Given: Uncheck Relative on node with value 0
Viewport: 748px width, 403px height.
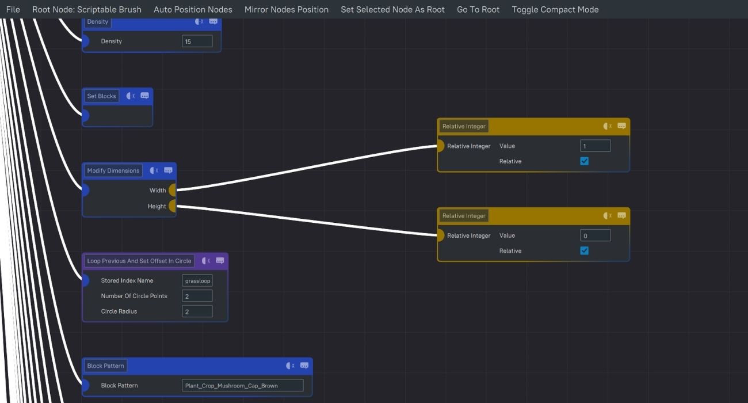Looking at the screenshot, I should point(585,251).
